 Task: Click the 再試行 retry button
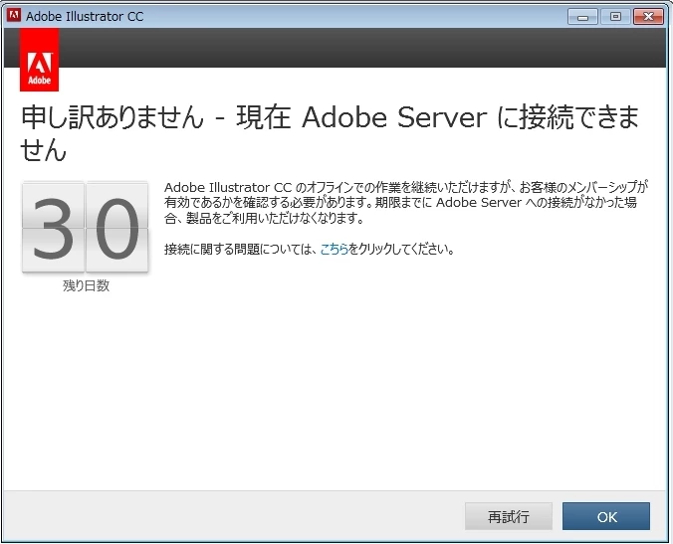[508, 516]
